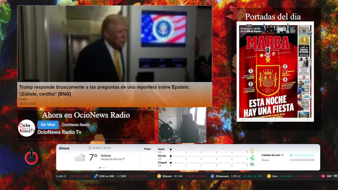Viewport: 338px width, 190px height.
Task: Click the 'Buena' air quality rating
Action: pyautogui.click(x=265, y=160)
